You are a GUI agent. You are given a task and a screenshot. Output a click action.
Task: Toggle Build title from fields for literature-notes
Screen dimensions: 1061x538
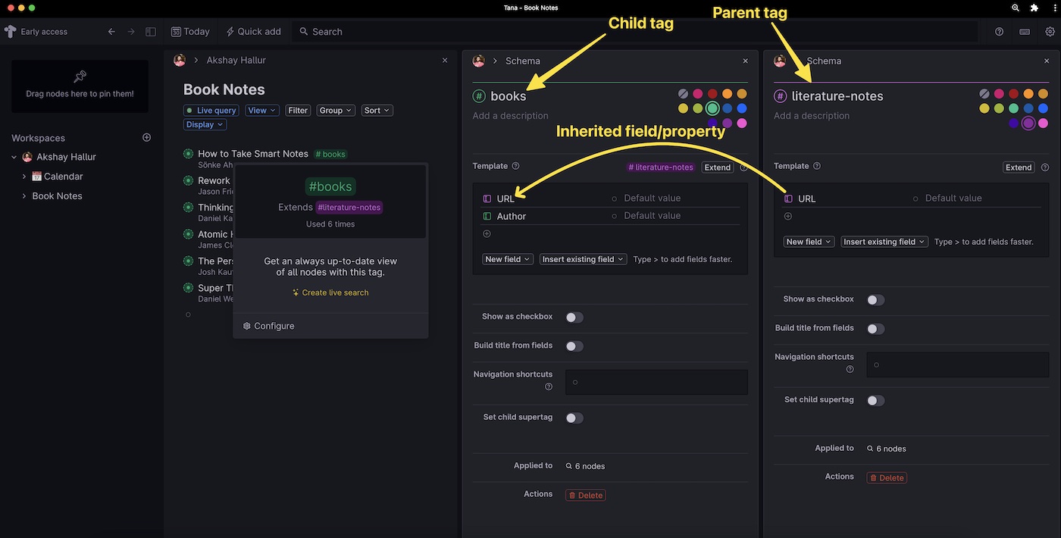pyautogui.click(x=875, y=329)
